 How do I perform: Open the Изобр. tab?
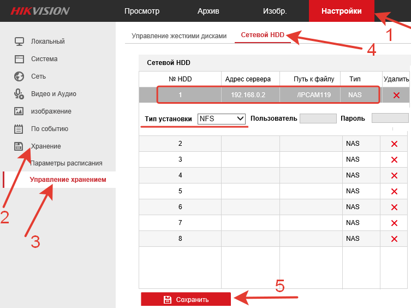pos(275,11)
